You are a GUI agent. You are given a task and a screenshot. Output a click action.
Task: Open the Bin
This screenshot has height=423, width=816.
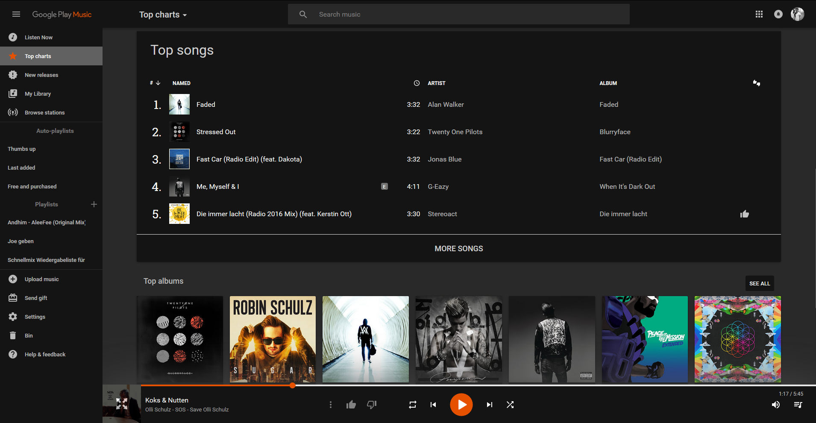coord(51,335)
